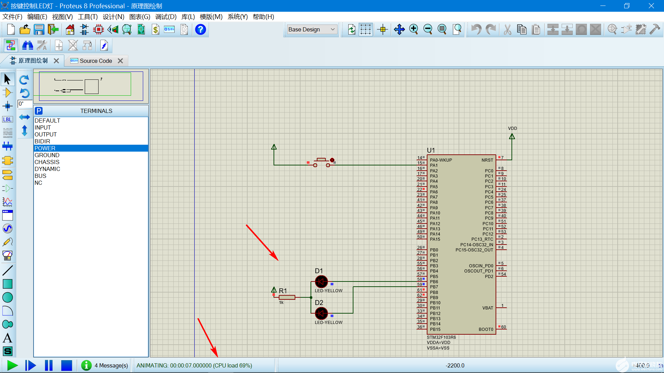Click the Play simulation button
Image resolution: width=664 pixels, height=373 pixels.
point(12,365)
